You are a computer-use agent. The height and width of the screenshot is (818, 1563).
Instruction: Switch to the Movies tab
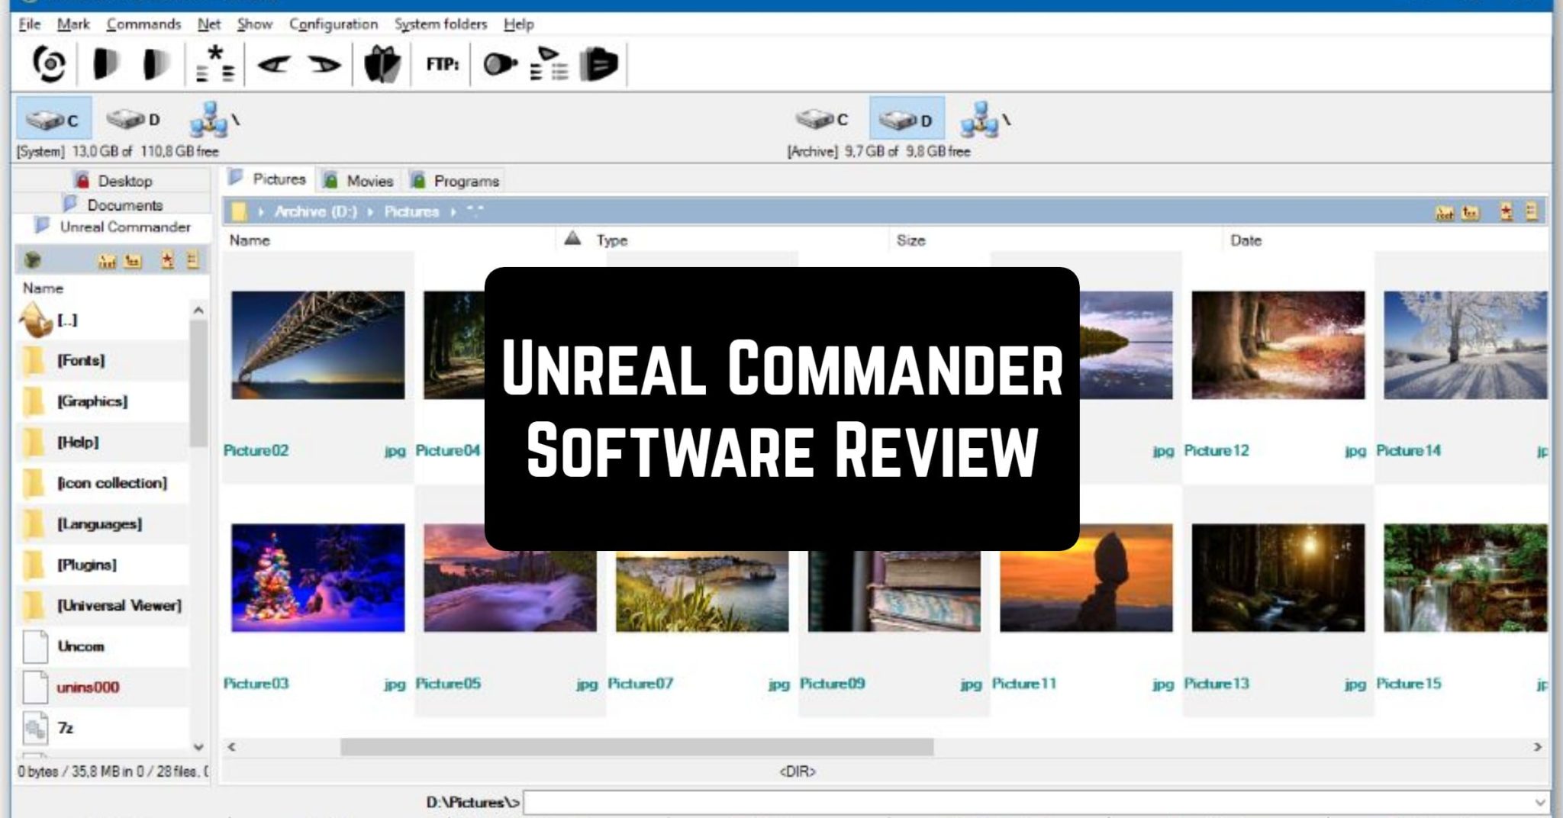coord(359,181)
